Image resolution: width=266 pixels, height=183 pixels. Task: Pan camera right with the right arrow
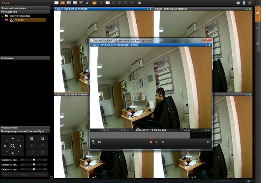coord(21,146)
